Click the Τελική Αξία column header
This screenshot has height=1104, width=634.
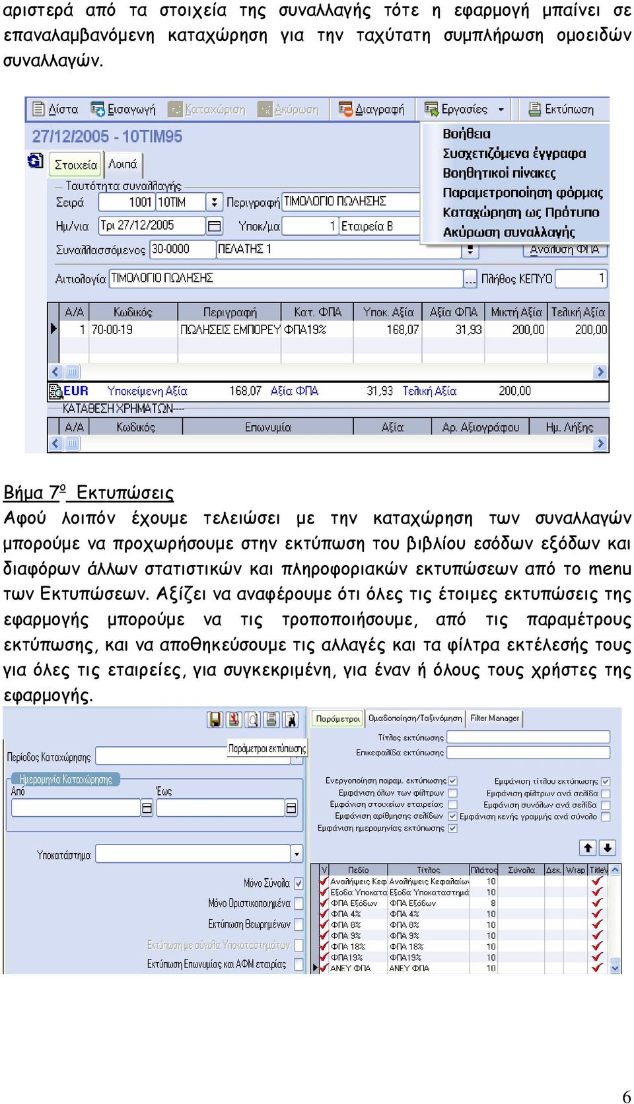[x=578, y=312]
